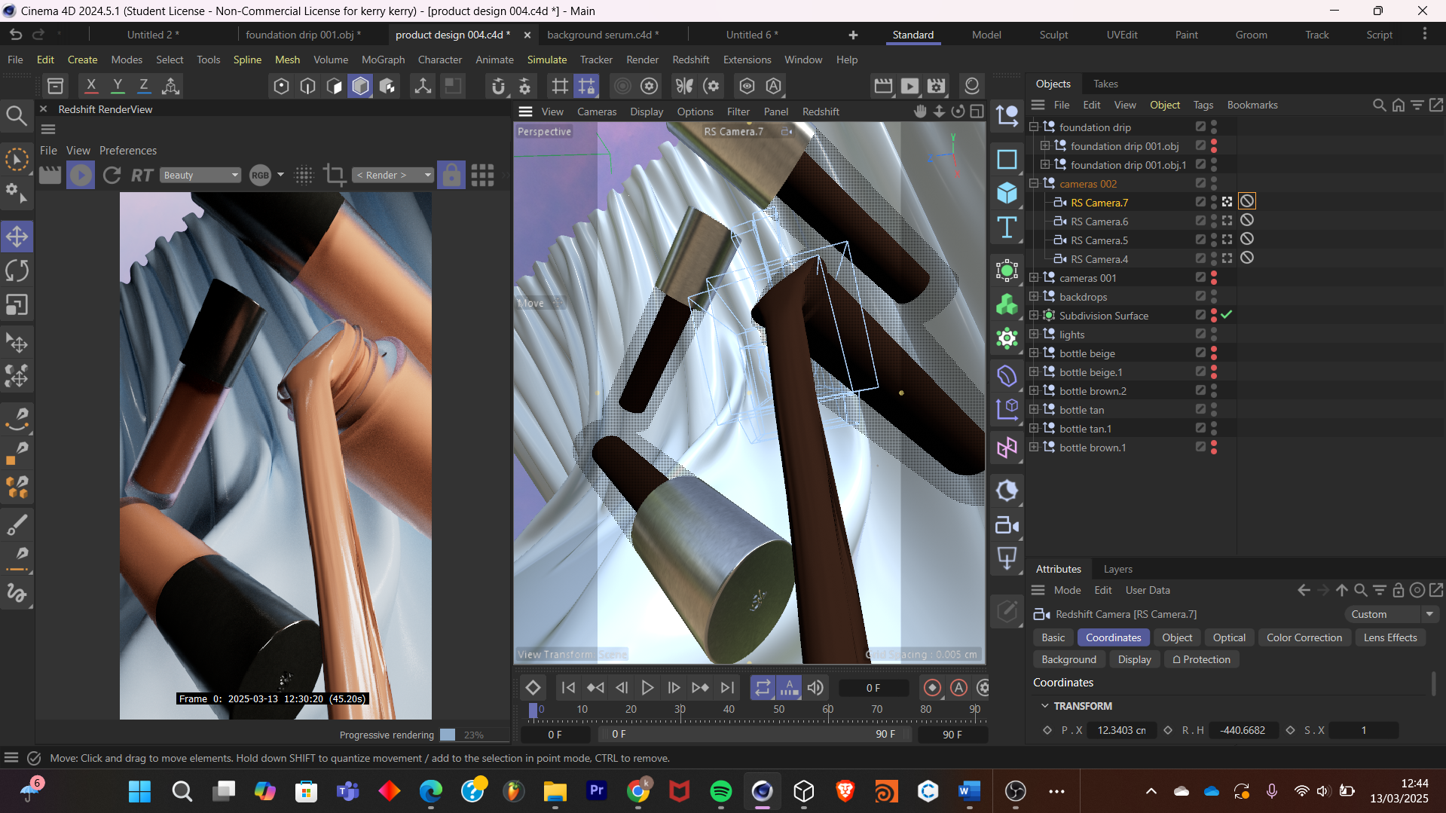Go to start of timeline
1446x813 pixels.
click(x=568, y=687)
